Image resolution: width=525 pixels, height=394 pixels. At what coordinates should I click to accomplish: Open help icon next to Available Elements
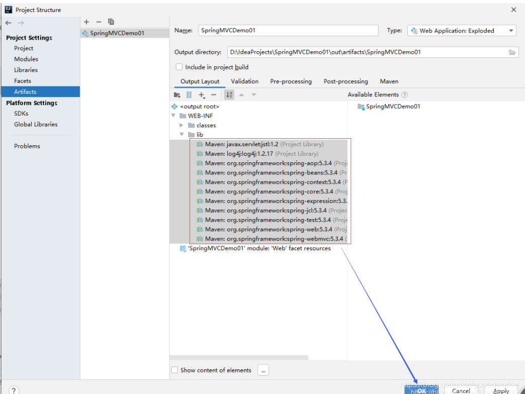tap(404, 94)
